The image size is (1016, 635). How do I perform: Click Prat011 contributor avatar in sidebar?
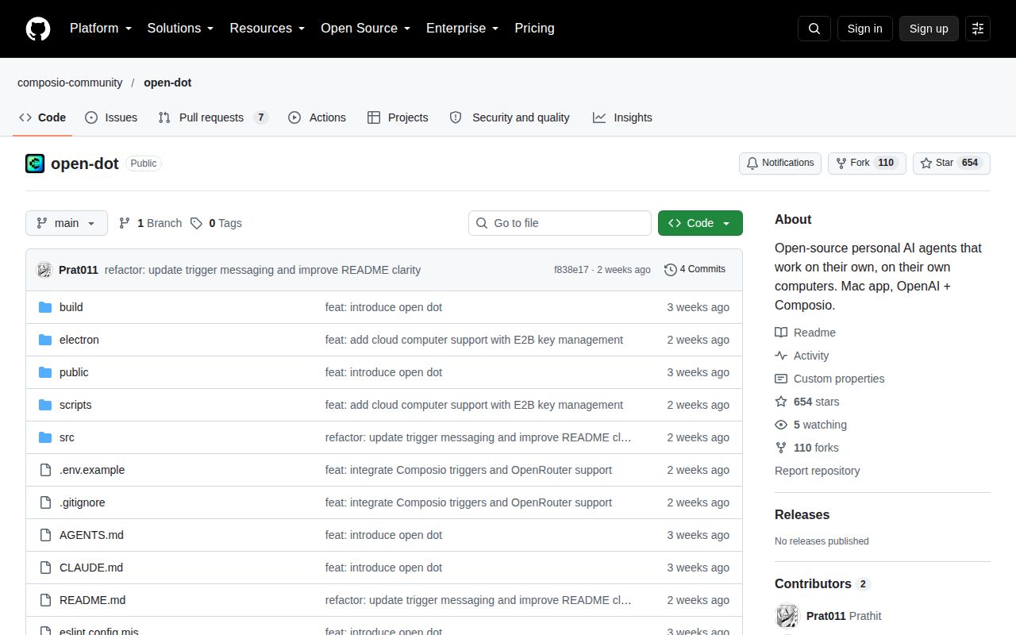pyautogui.click(x=787, y=616)
